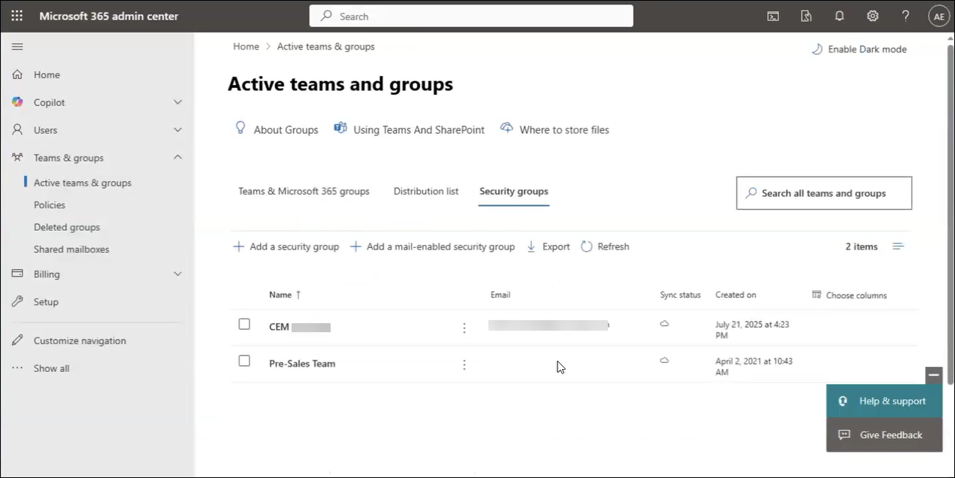Viewport: 955px width, 478px height.
Task: Collapse the Teams & groups section
Action: (x=177, y=157)
